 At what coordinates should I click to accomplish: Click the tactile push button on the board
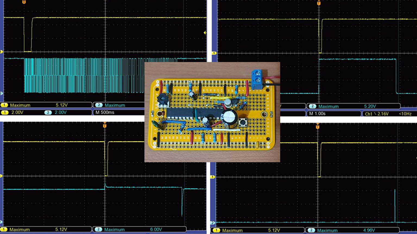point(243,123)
